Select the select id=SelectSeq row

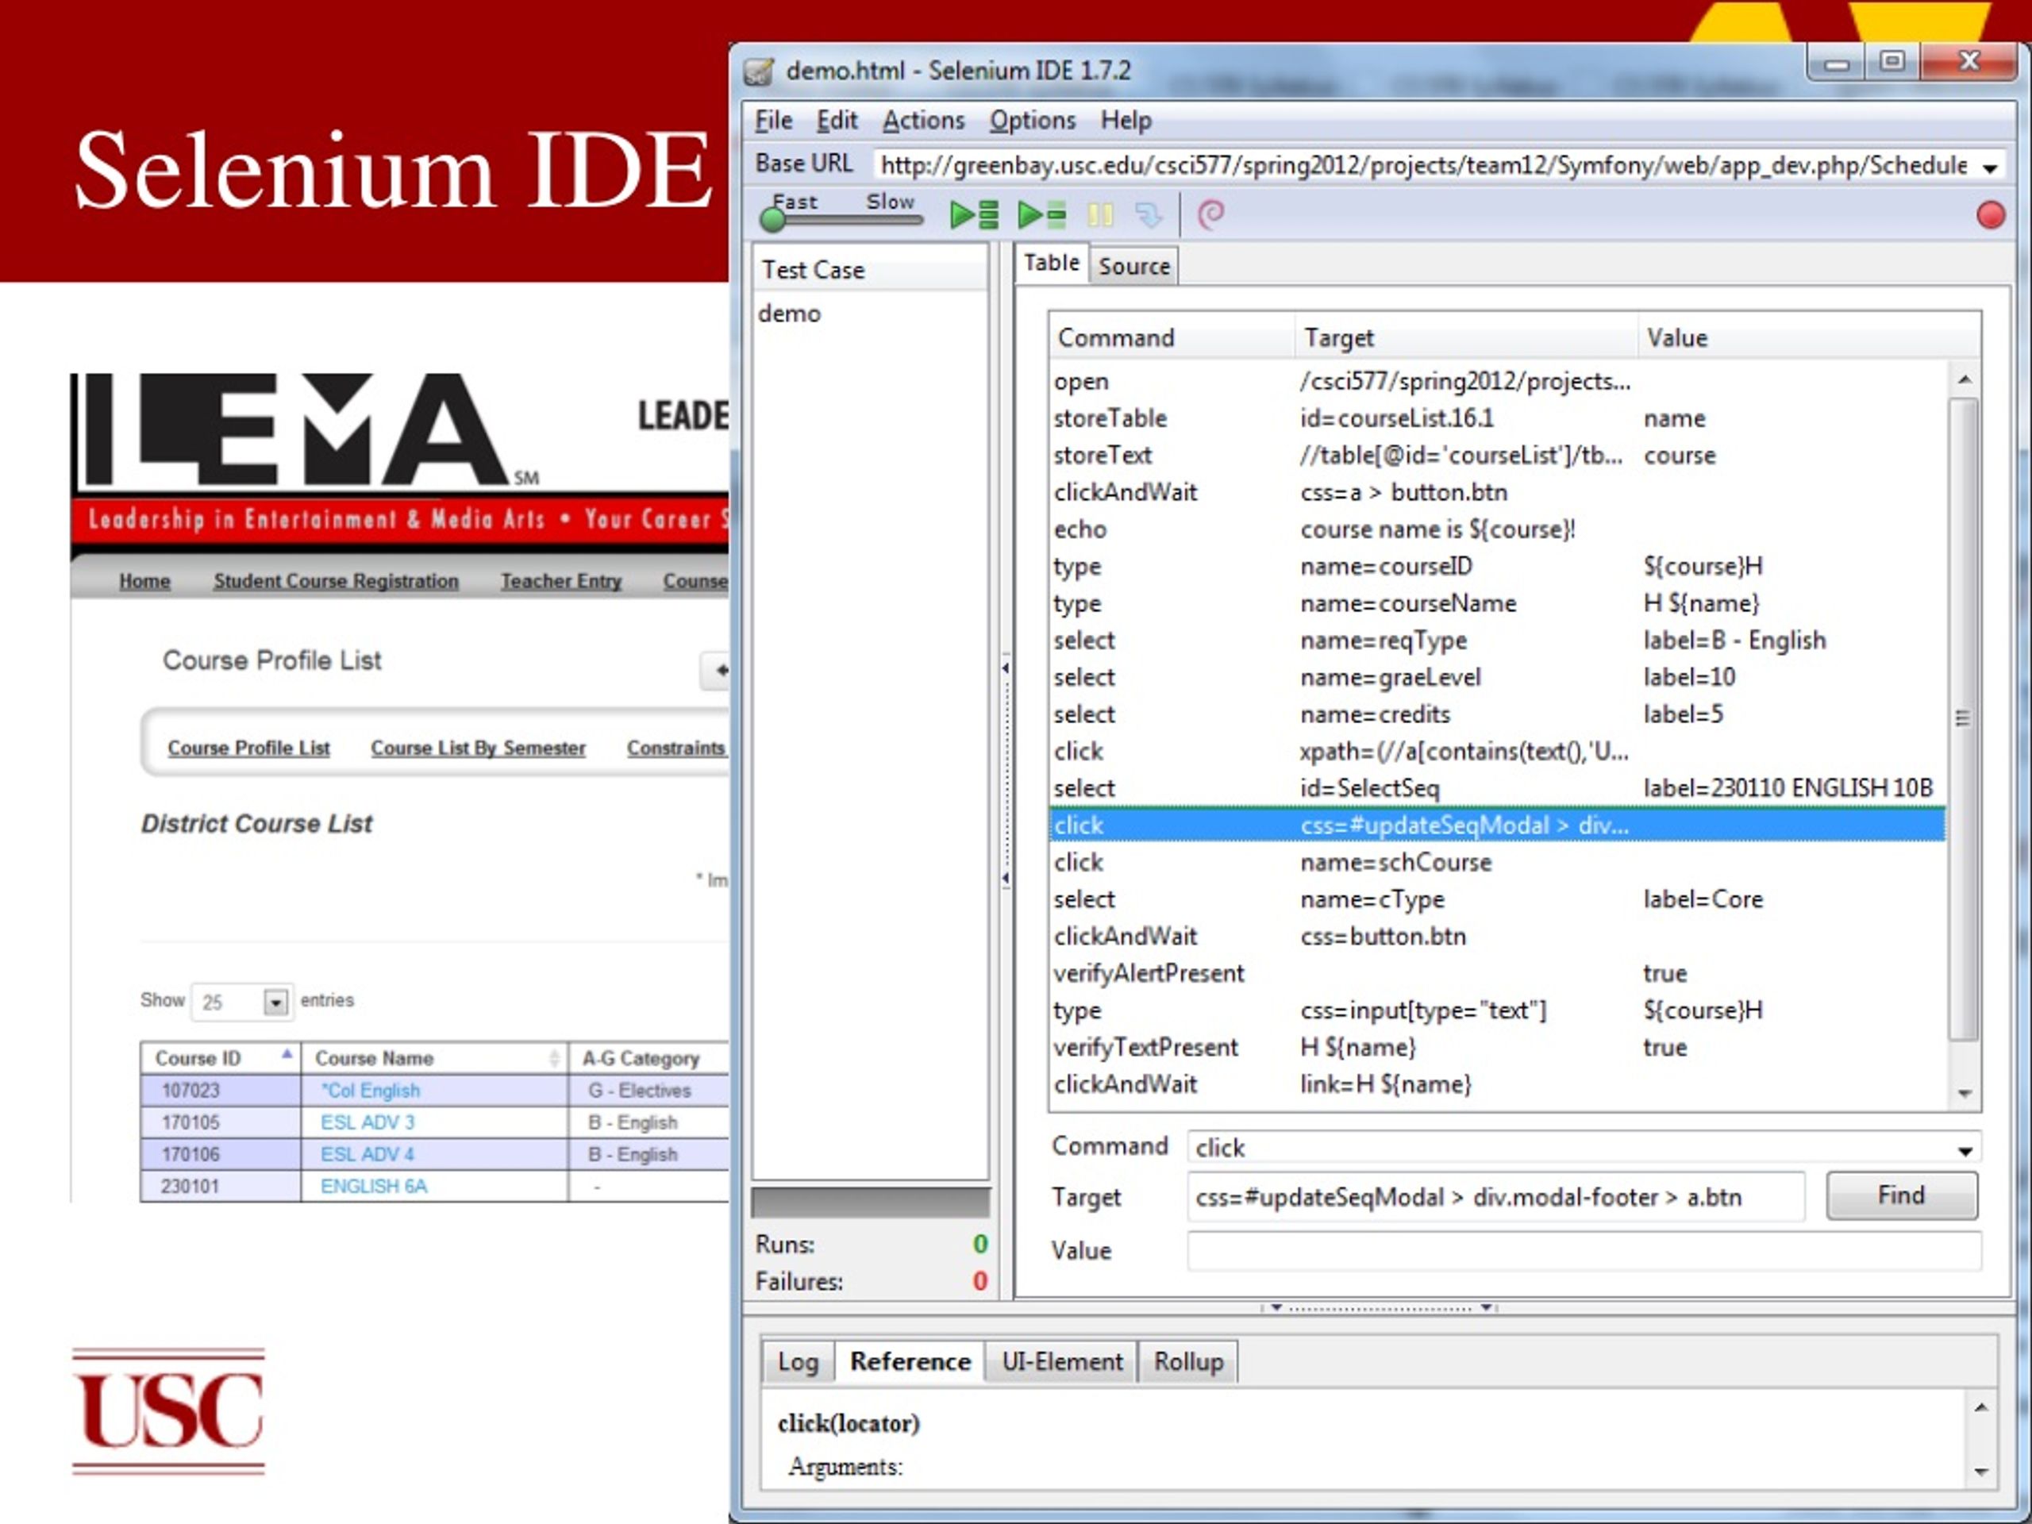[1496, 788]
